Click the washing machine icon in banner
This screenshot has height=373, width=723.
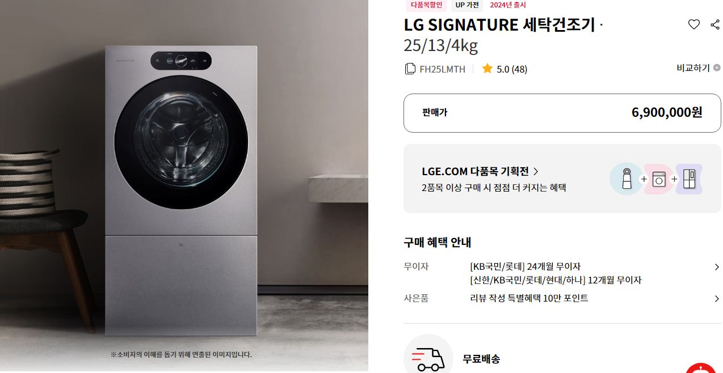click(659, 179)
